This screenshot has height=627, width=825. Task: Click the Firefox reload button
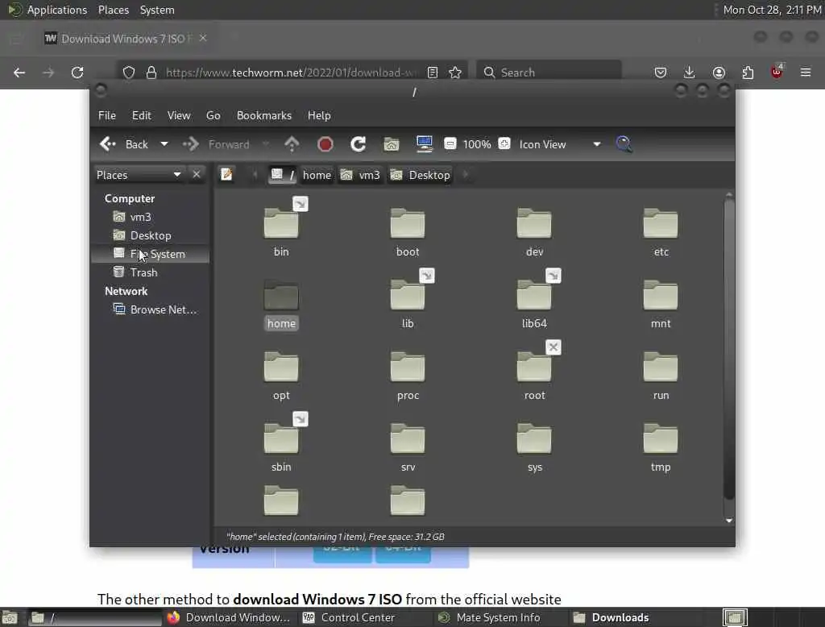(77, 72)
